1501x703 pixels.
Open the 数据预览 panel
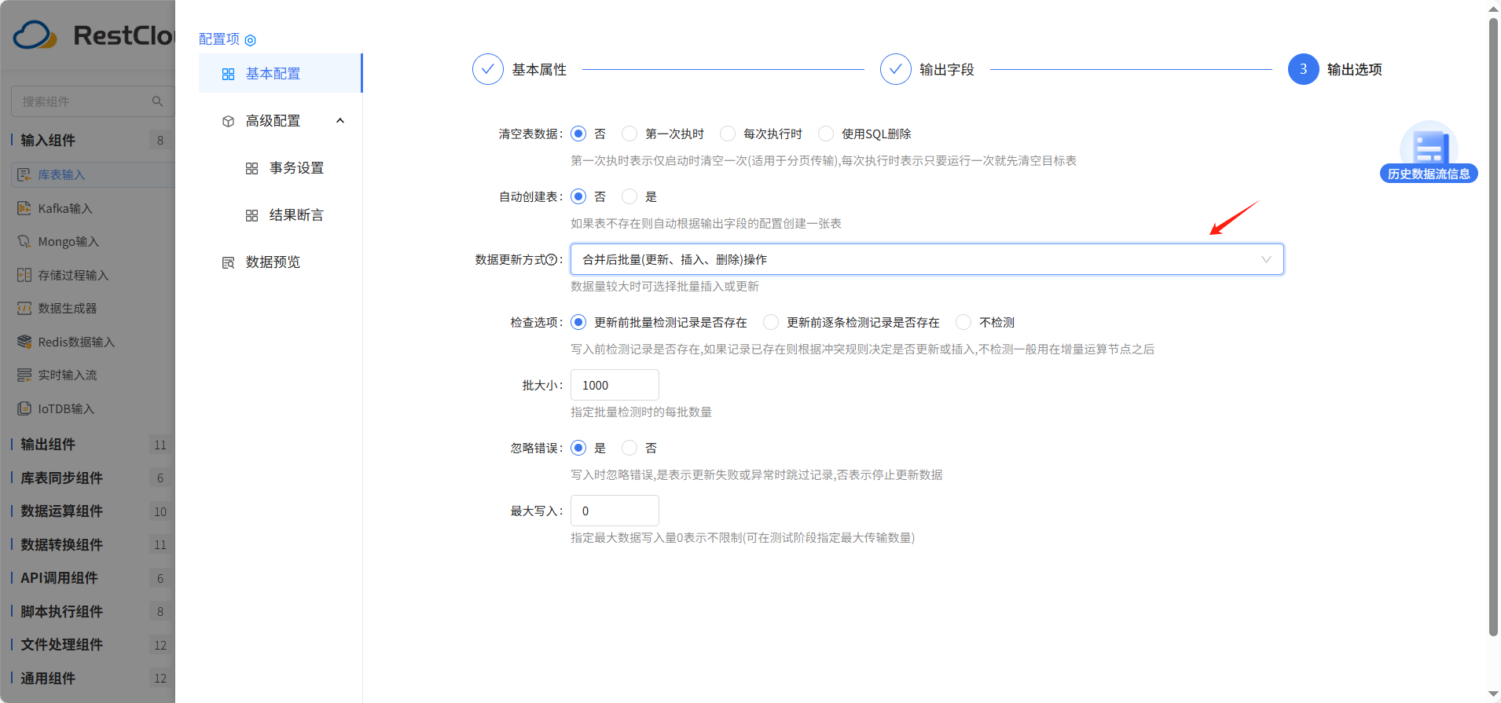(273, 262)
